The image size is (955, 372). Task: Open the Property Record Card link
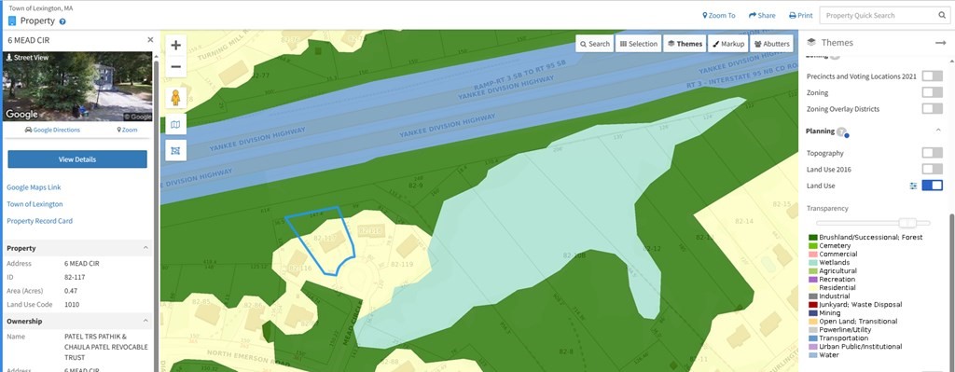pyautogui.click(x=39, y=221)
